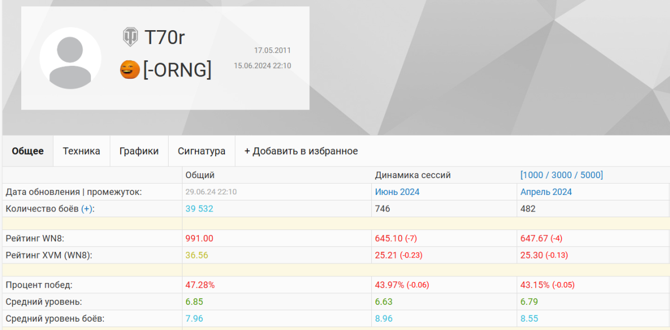Click the XVM rating value 36.56

pyautogui.click(x=197, y=255)
